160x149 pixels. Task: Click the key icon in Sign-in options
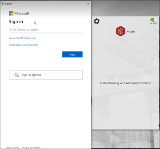[16, 75]
